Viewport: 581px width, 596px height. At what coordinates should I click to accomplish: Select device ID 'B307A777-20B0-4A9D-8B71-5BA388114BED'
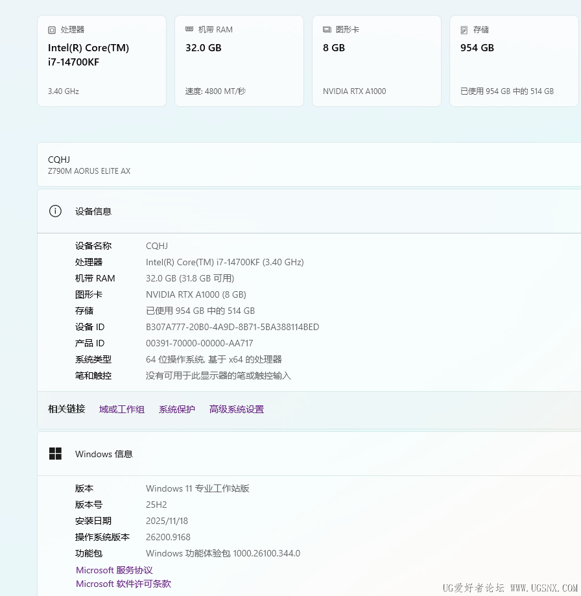coord(233,328)
